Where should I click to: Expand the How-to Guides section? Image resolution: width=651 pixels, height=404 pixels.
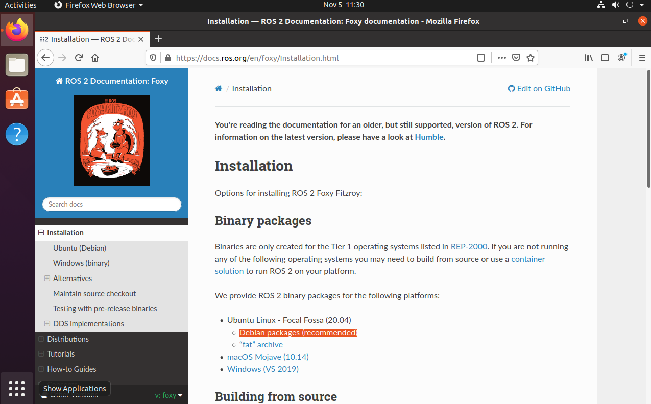[x=41, y=369]
